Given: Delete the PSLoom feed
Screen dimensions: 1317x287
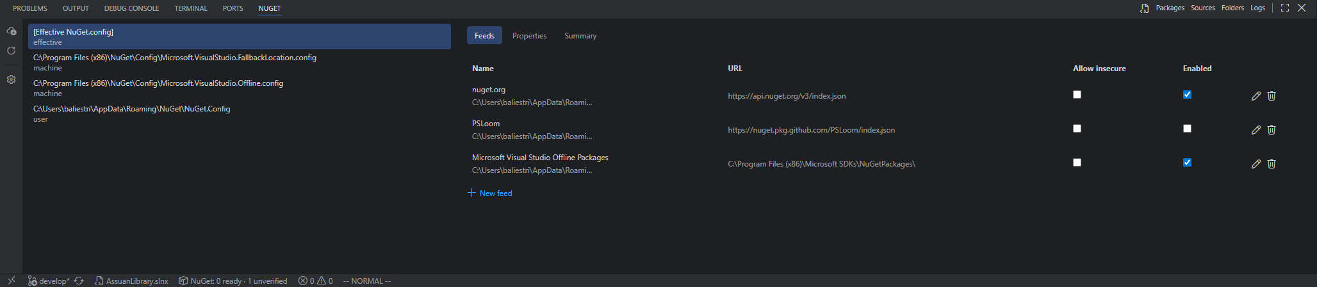Looking at the screenshot, I should click(1272, 130).
